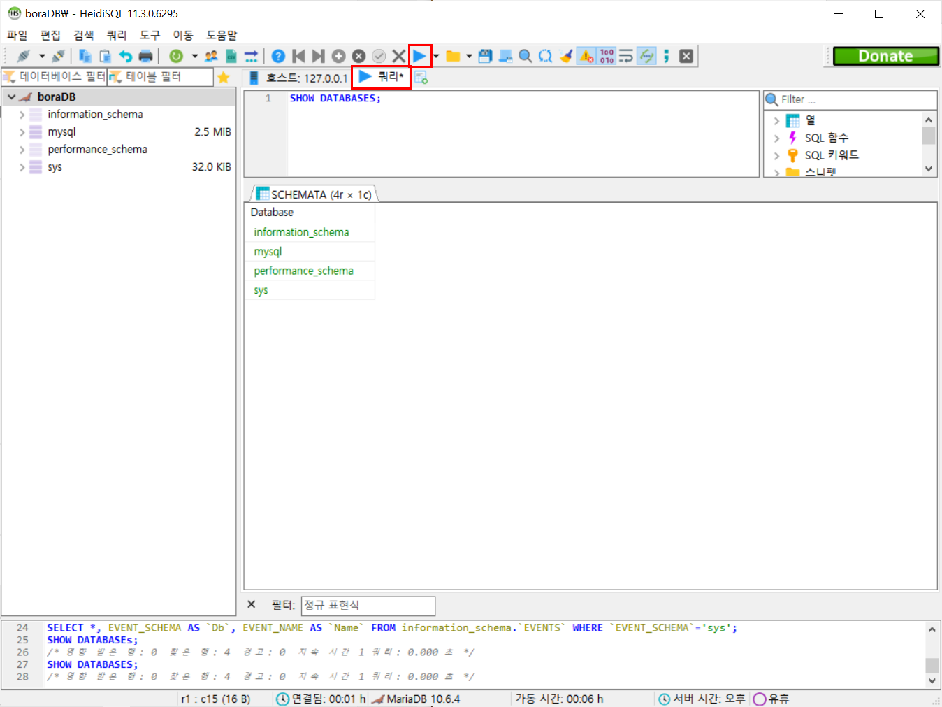The width and height of the screenshot is (942, 707).
Task: Click the insert row plus icon
Action: pos(338,56)
